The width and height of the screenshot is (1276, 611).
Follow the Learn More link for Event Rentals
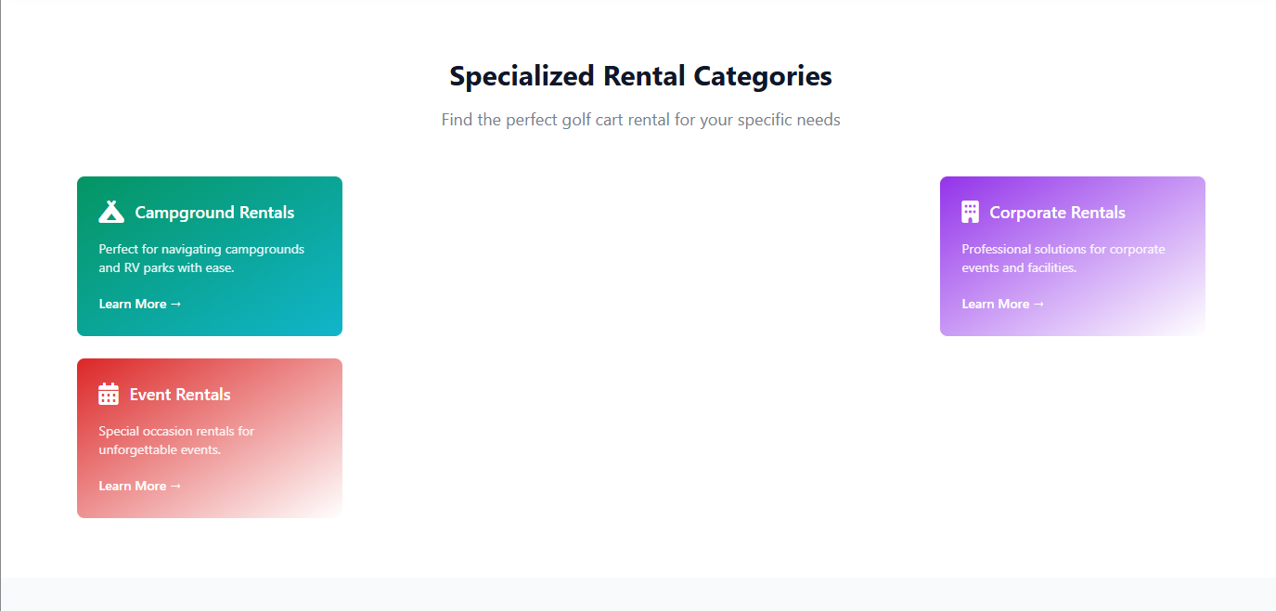click(x=133, y=486)
